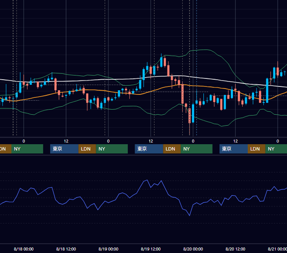287x253 pixels.
Task: Click the hour label 12 above 8/18 東京 session
Action: [66, 141]
